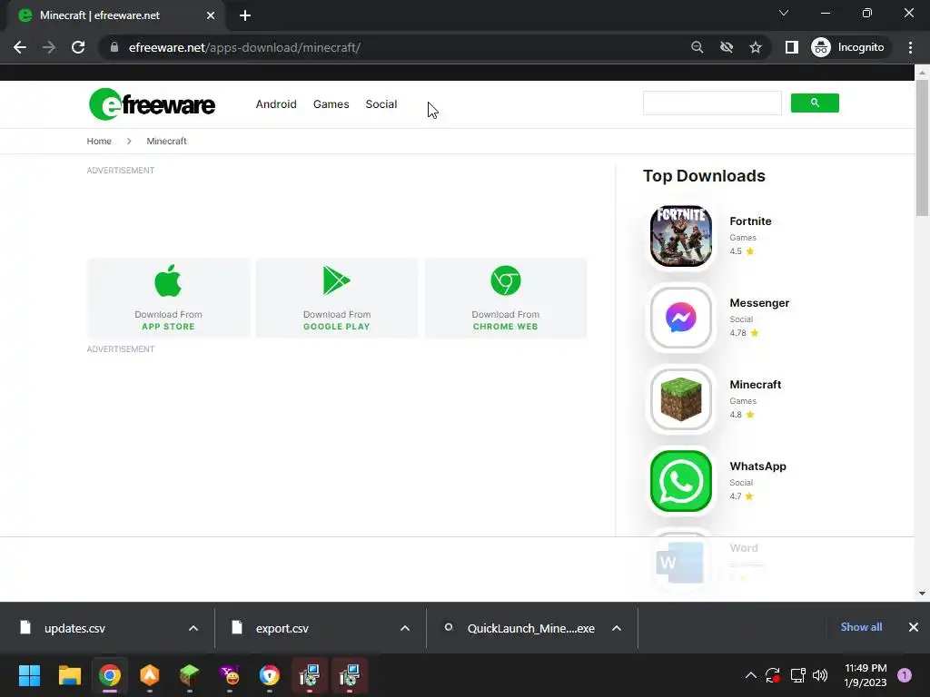930x697 pixels.
Task: Expand options for export.csv download
Action: [x=405, y=628]
